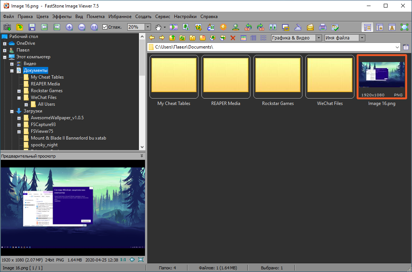Open the Избранное menu
This screenshot has height=272, width=412.
(120, 17)
